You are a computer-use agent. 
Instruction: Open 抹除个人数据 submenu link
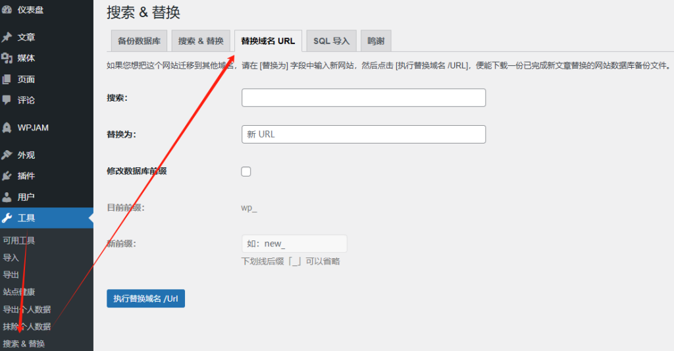(x=26, y=327)
